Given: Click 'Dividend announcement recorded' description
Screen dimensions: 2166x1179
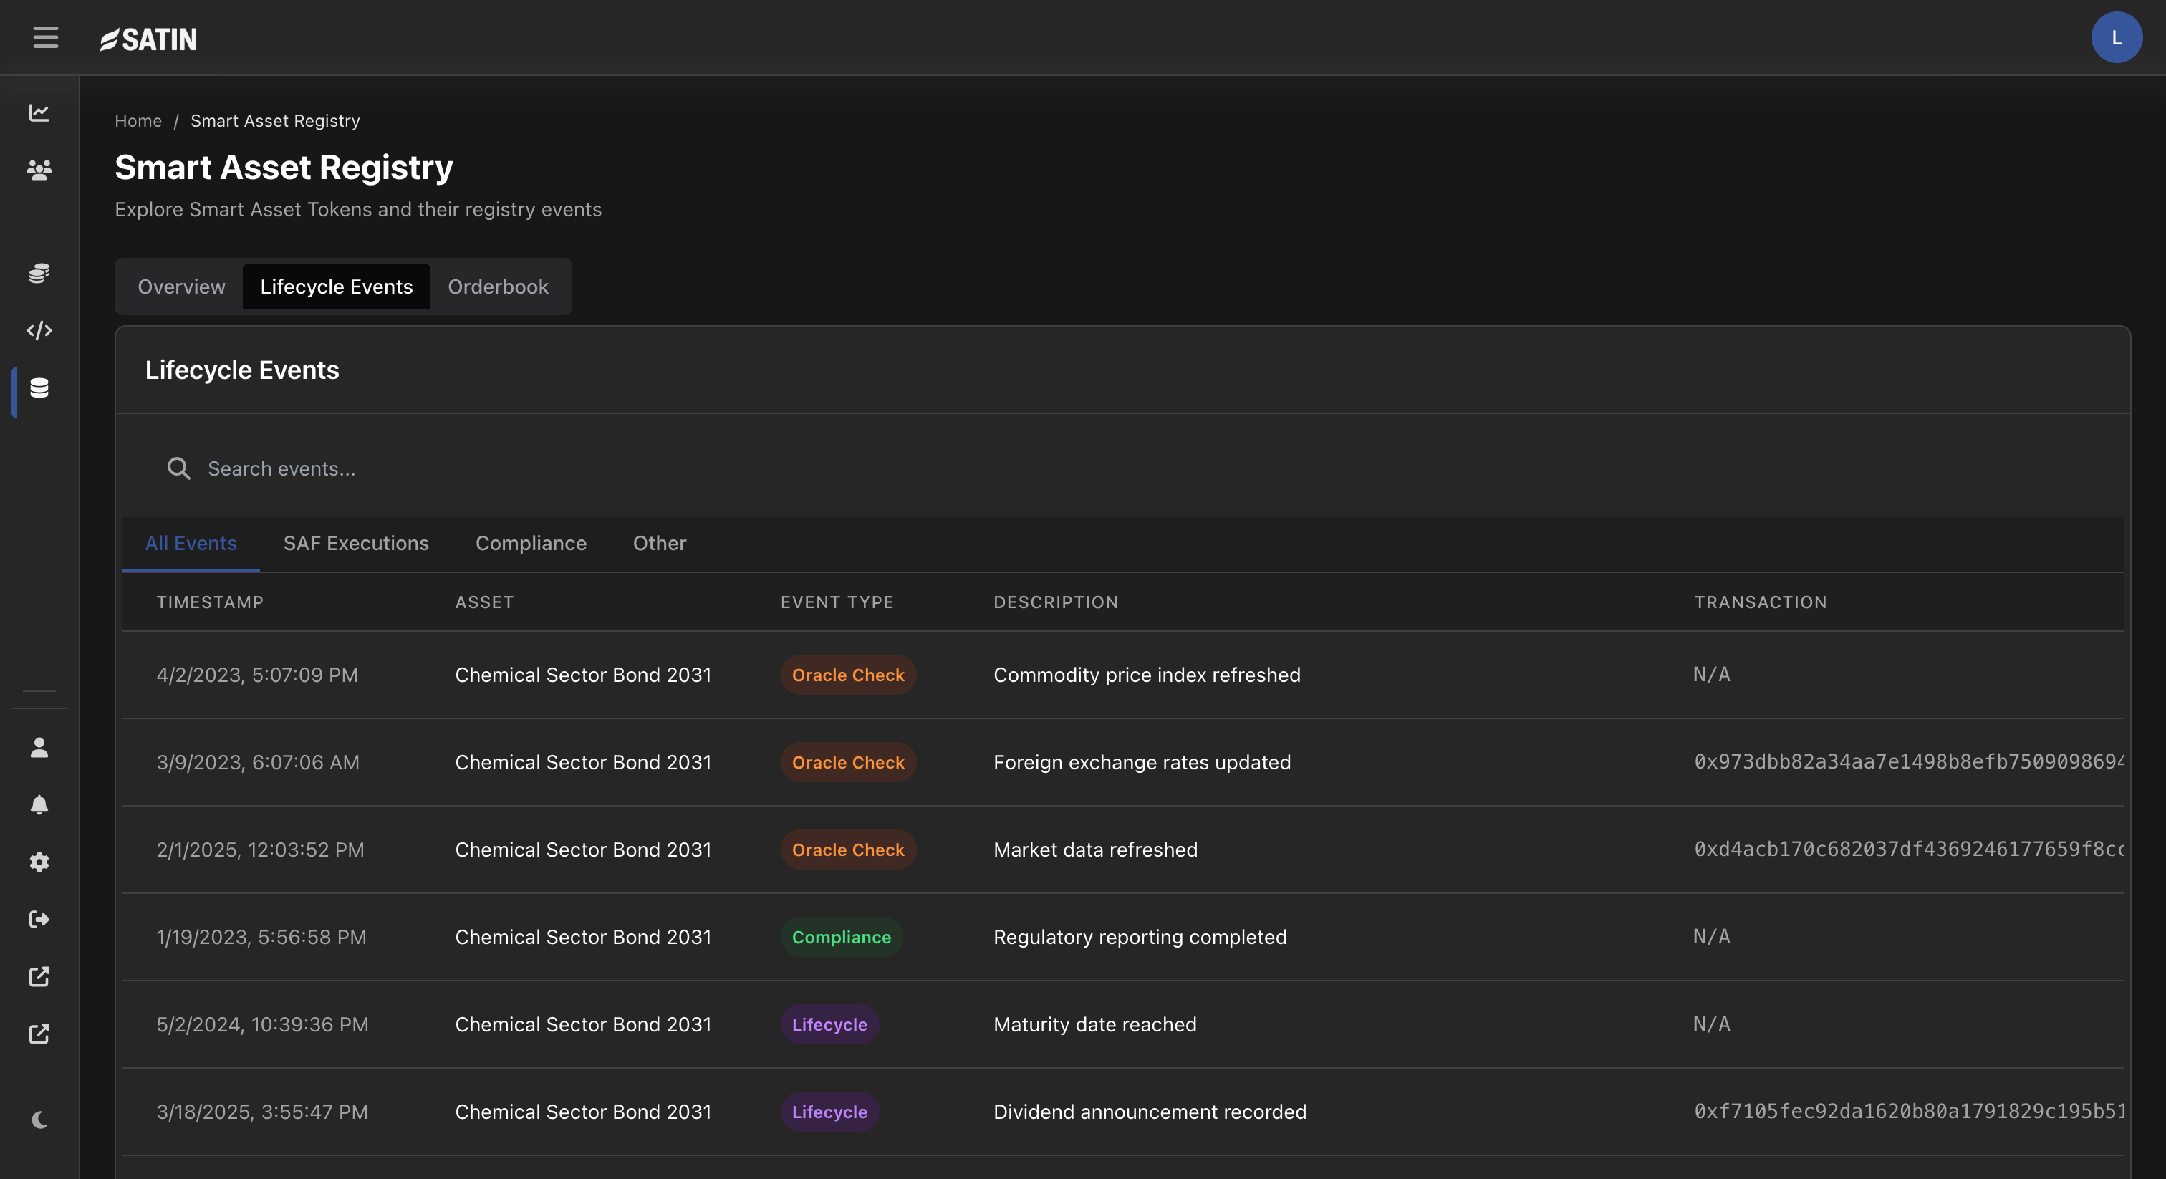Looking at the screenshot, I should 1150,1112.
